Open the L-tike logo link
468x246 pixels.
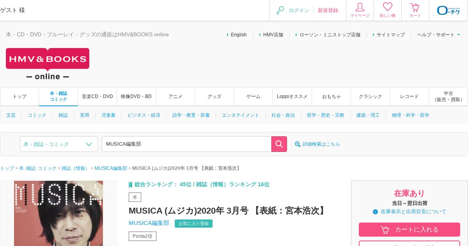[448, 10]
